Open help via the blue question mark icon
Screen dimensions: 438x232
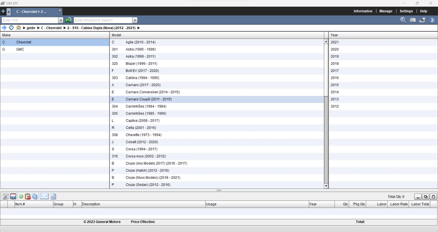click(x=432, y=20)
